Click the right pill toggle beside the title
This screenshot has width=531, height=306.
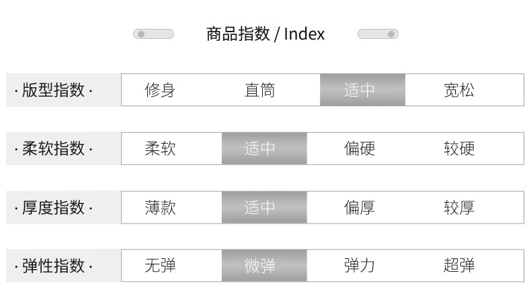tap(378, 34)
